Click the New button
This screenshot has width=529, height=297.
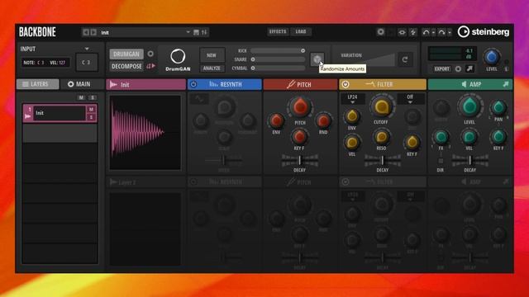coord(212,55)
